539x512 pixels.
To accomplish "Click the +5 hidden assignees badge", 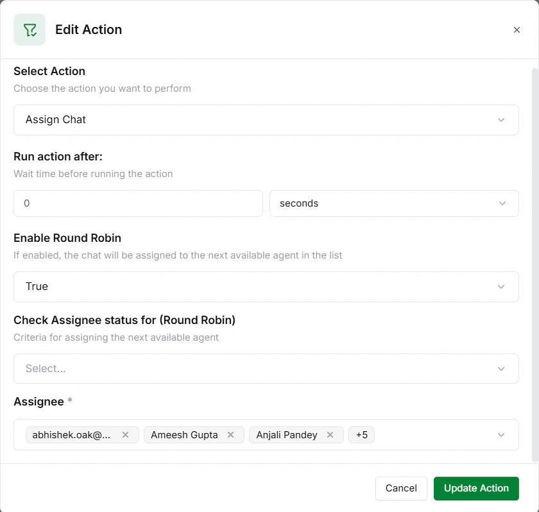I will (x=361, y=434).
